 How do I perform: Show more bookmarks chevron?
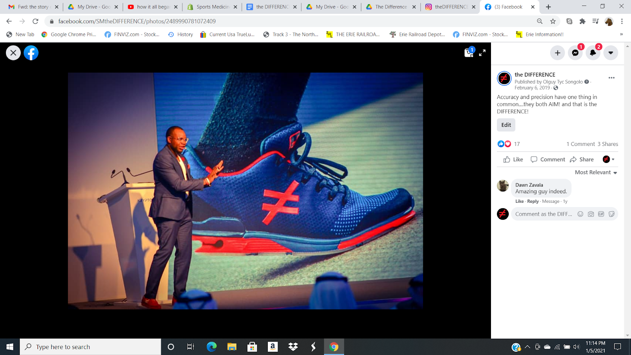(x=622, y=34)
